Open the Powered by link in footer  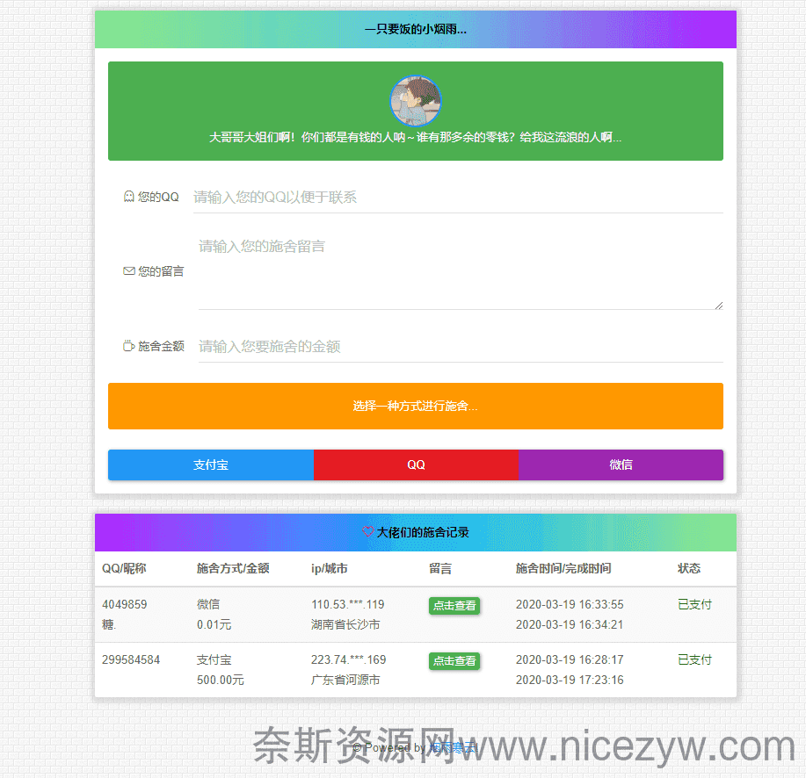coord(453,747)
